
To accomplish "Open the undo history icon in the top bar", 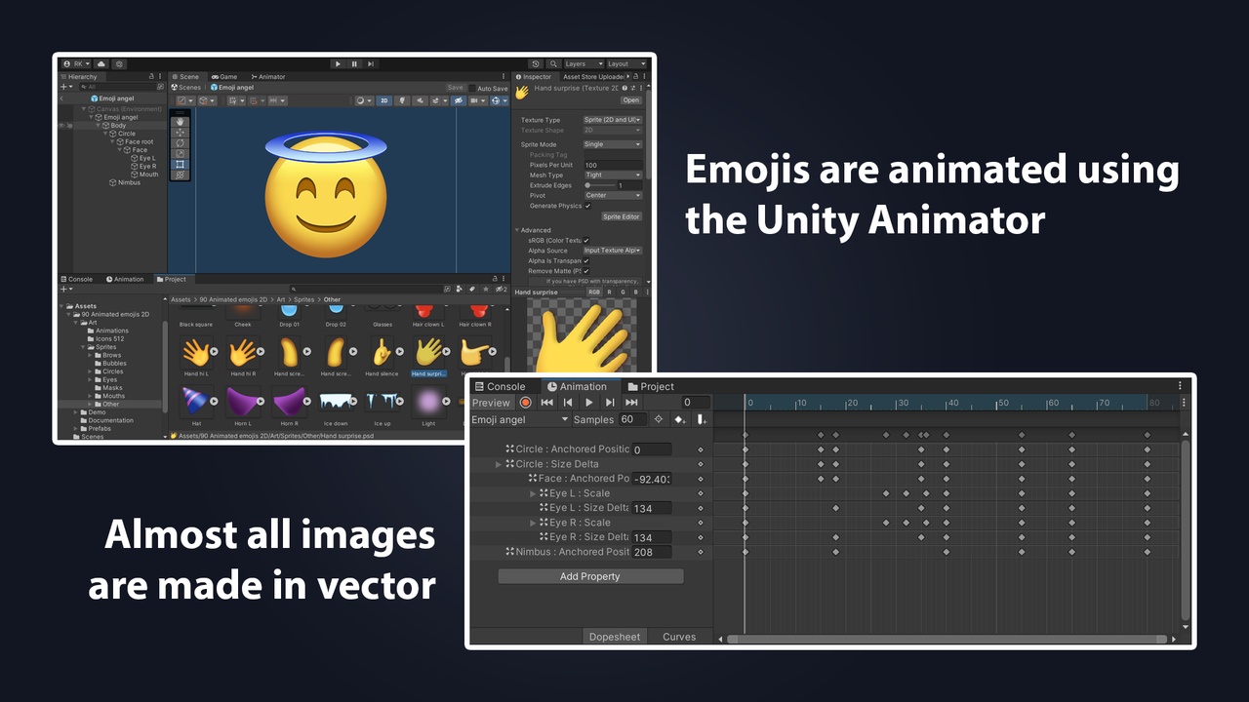I will (536, 63).
